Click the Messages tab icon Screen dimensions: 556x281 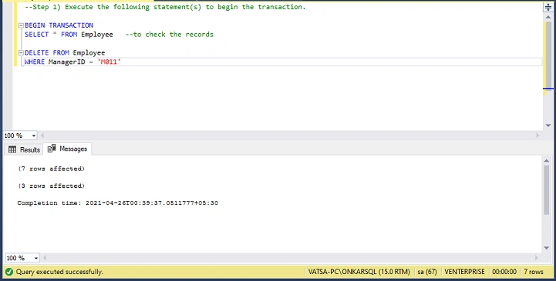coord(52,149)
